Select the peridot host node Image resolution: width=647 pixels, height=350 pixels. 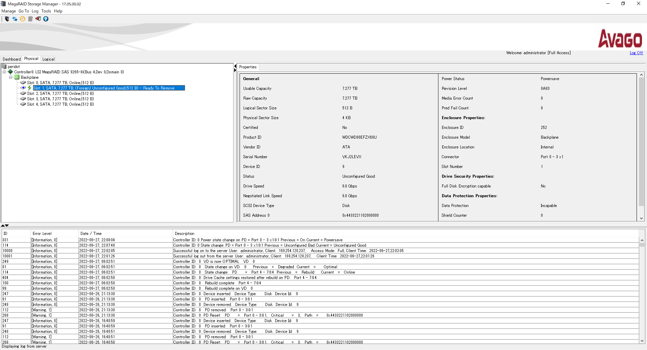[x=14, y=67]
